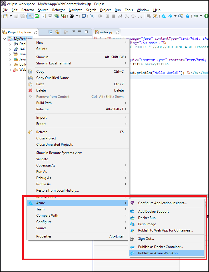Expand the WebContent folder tree node

point(10,70)
